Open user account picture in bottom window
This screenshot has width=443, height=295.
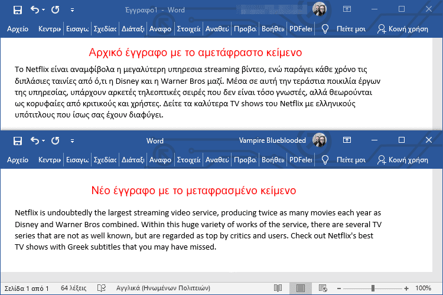coord(319,140)
